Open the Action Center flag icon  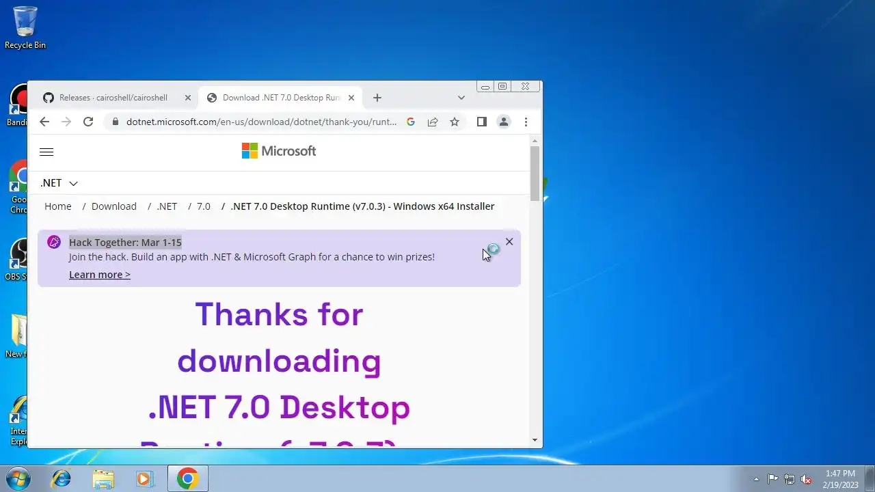coord(772,479)
